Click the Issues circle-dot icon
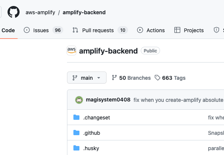 pos(27,30)
